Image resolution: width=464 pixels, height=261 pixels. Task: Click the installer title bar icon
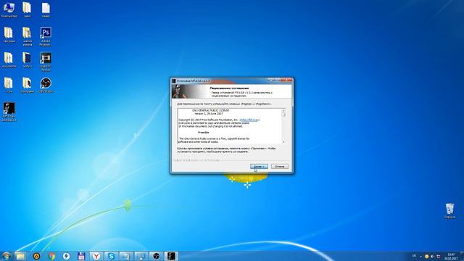[174, 80]
